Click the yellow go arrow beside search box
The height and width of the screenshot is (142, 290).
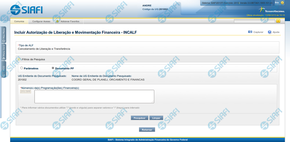278,21
